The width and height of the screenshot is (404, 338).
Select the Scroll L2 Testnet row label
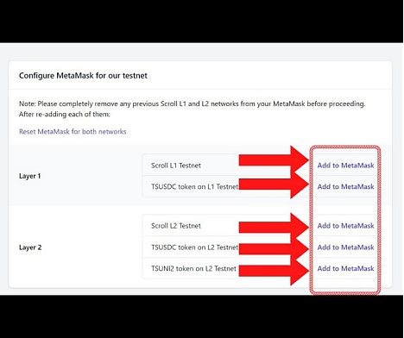[x=176, y=226]
